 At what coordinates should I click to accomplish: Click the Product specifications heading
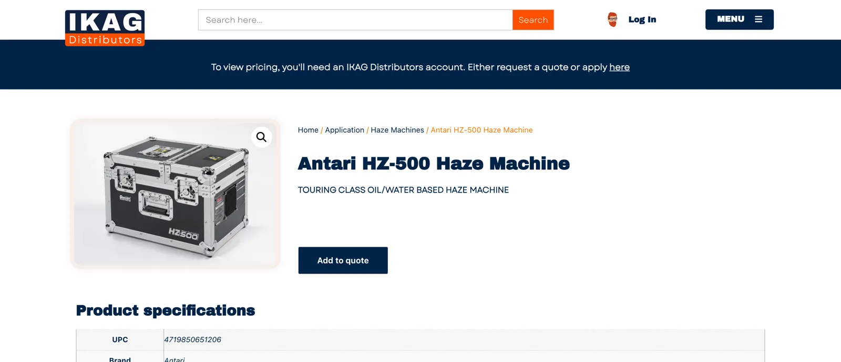166,310
